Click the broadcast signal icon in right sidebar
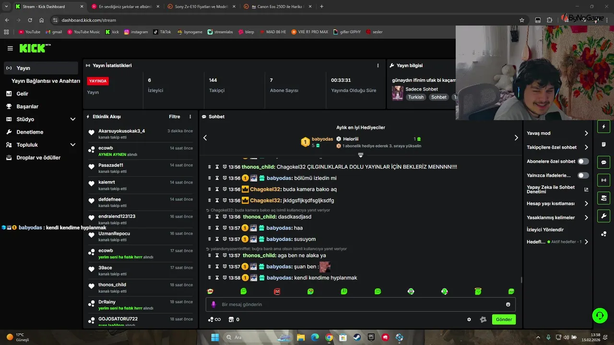Image resolution: width=614 pixels, height=345 pixels. tap(603, 180)
